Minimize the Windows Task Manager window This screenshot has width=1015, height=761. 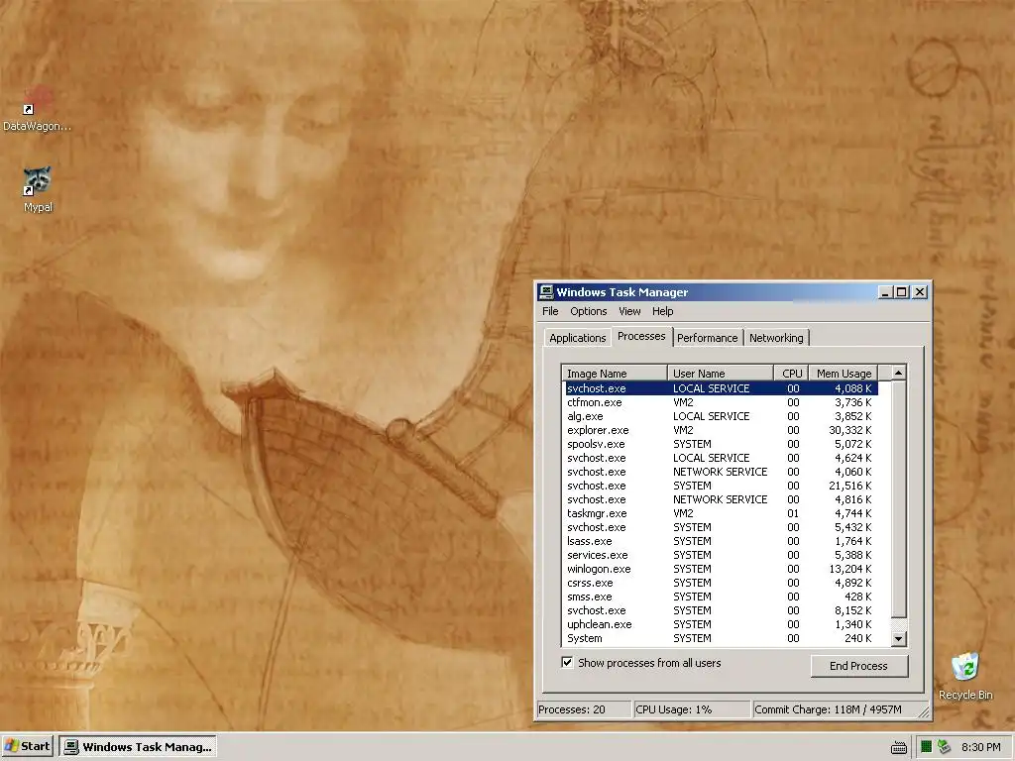coord(885,292)
